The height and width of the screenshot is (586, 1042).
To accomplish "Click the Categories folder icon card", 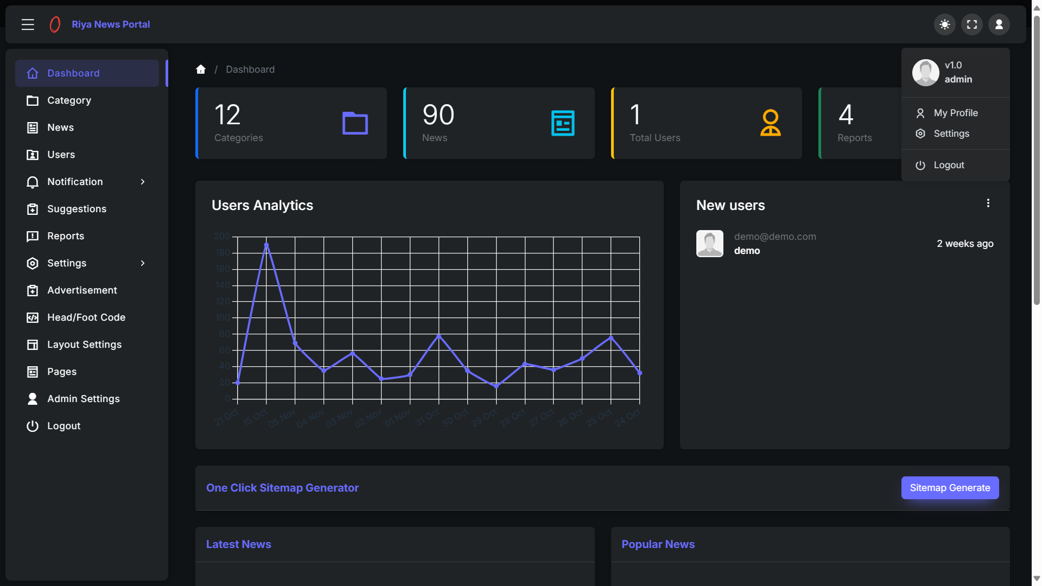I will tap(355, 123).
